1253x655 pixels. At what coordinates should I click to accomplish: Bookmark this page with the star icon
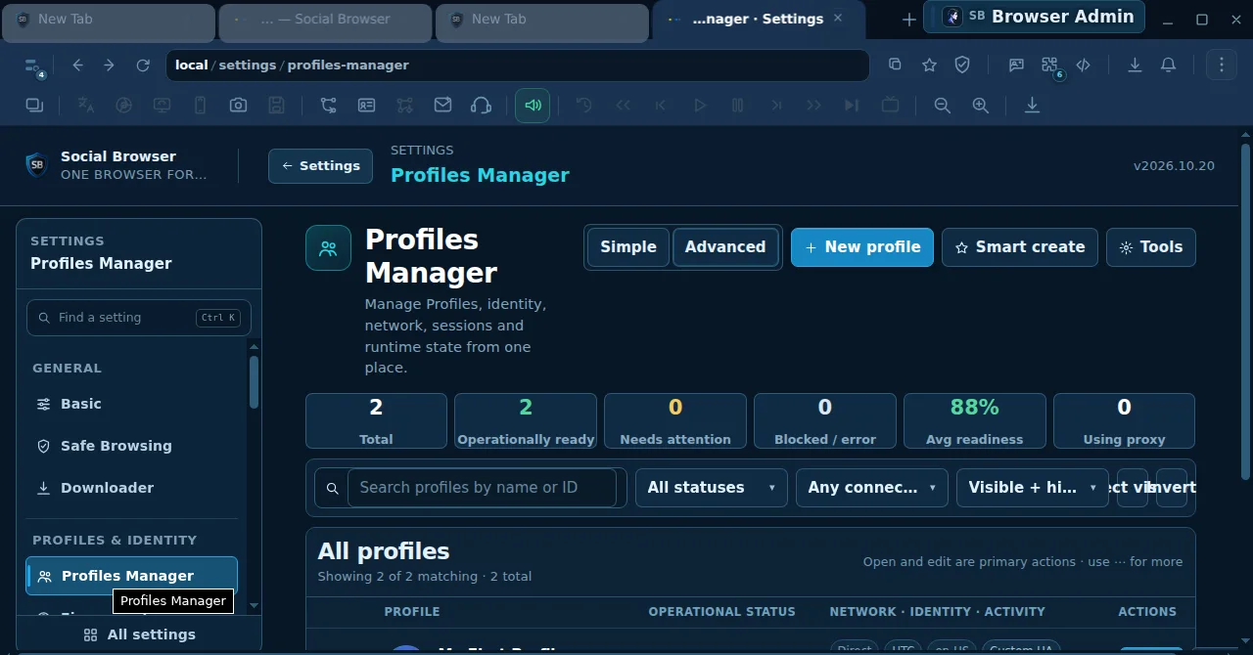pyautogui.click(x=930, y=65)
